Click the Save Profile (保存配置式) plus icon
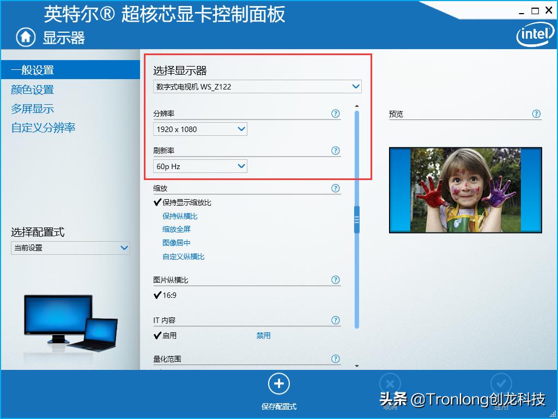 [x=279, y=383]
